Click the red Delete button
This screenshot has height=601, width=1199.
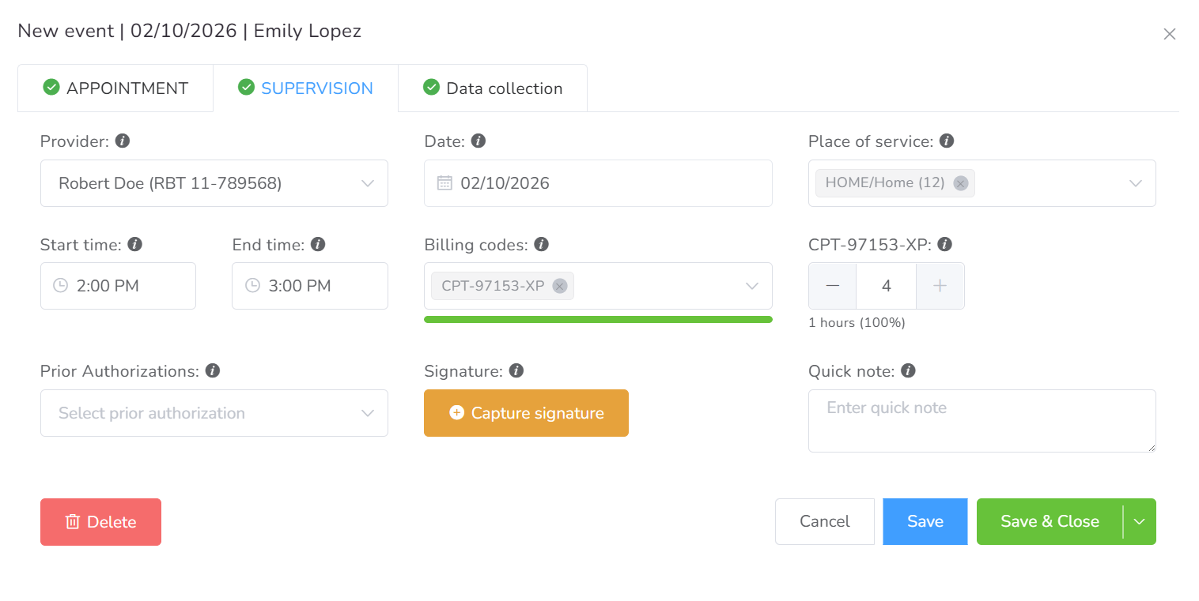100,522
